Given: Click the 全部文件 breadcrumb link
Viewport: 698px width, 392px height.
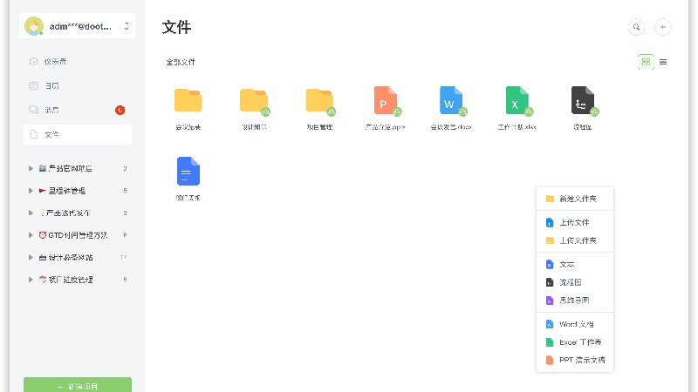Looking at the screenshot, I should coord(181,62).
